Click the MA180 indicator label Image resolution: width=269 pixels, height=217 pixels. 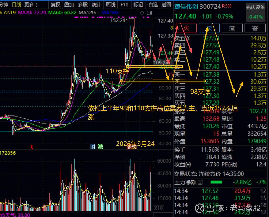(112, 13)
